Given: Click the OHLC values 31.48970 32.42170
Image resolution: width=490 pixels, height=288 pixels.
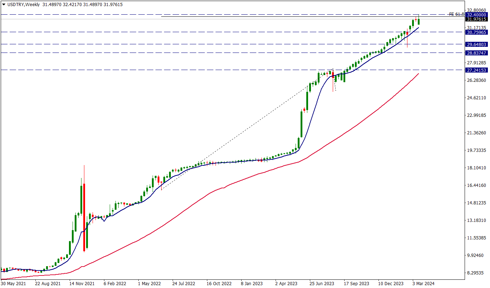Looking at the screenshot, I should coord(63,4).
